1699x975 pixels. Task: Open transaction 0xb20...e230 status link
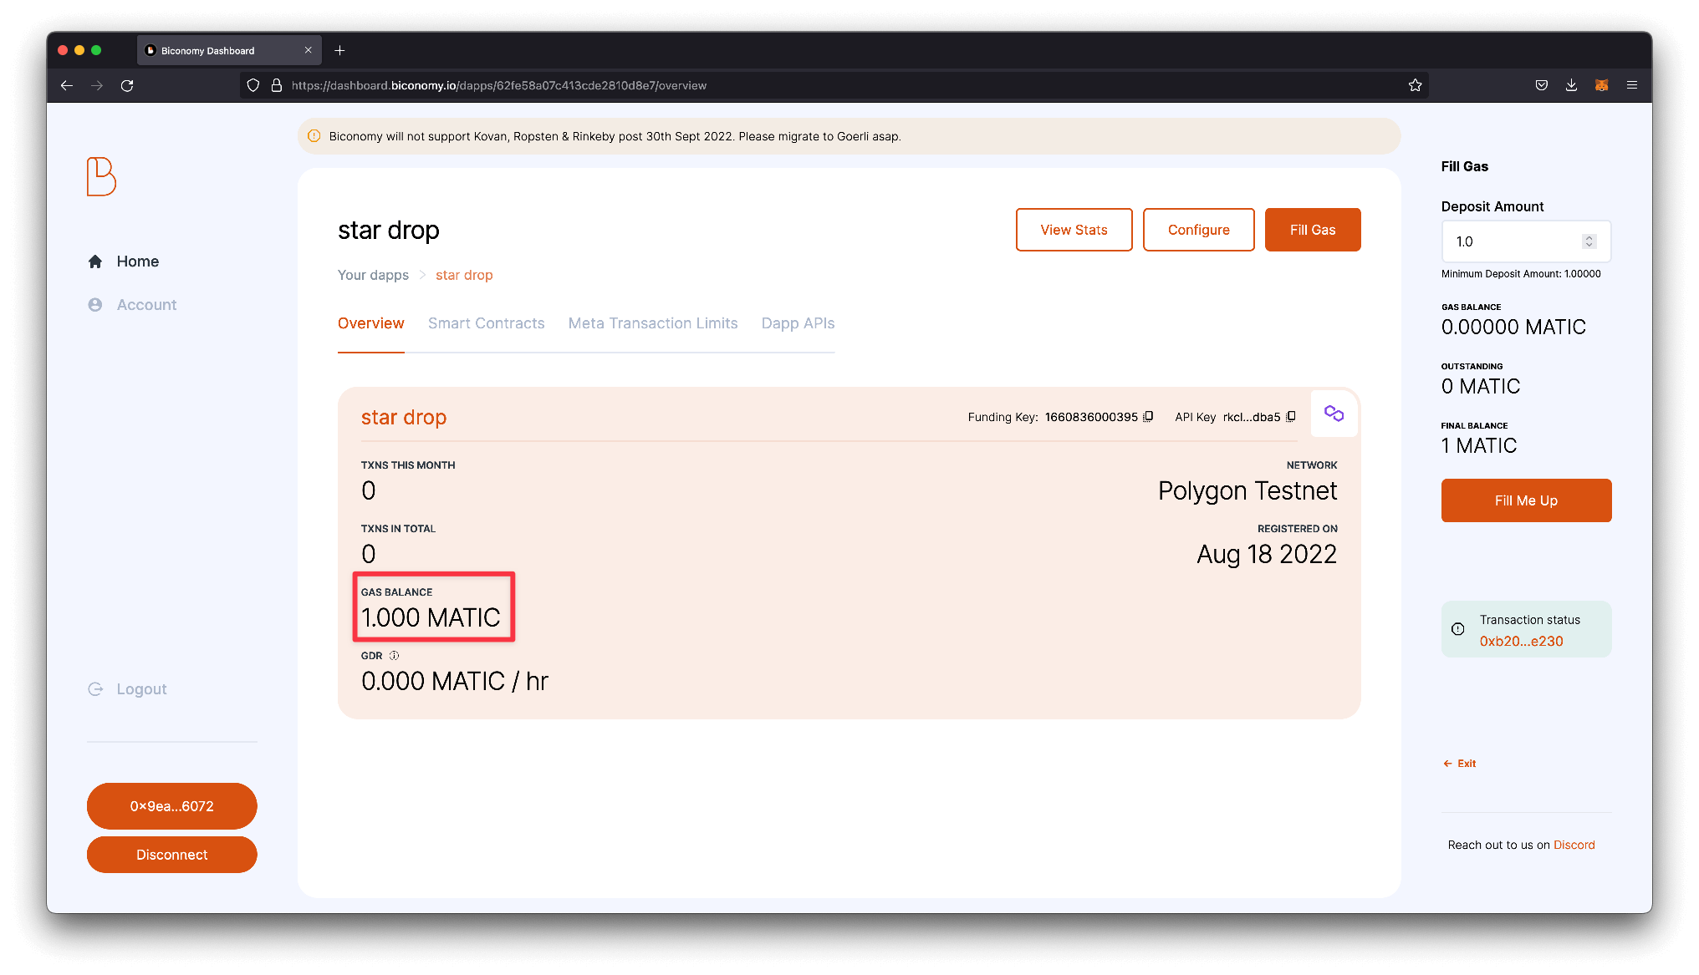tap(1521, 641)
